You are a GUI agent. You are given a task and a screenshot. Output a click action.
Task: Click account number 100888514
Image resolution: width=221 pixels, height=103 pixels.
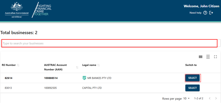pyautogui.click(x=51, y=78)
